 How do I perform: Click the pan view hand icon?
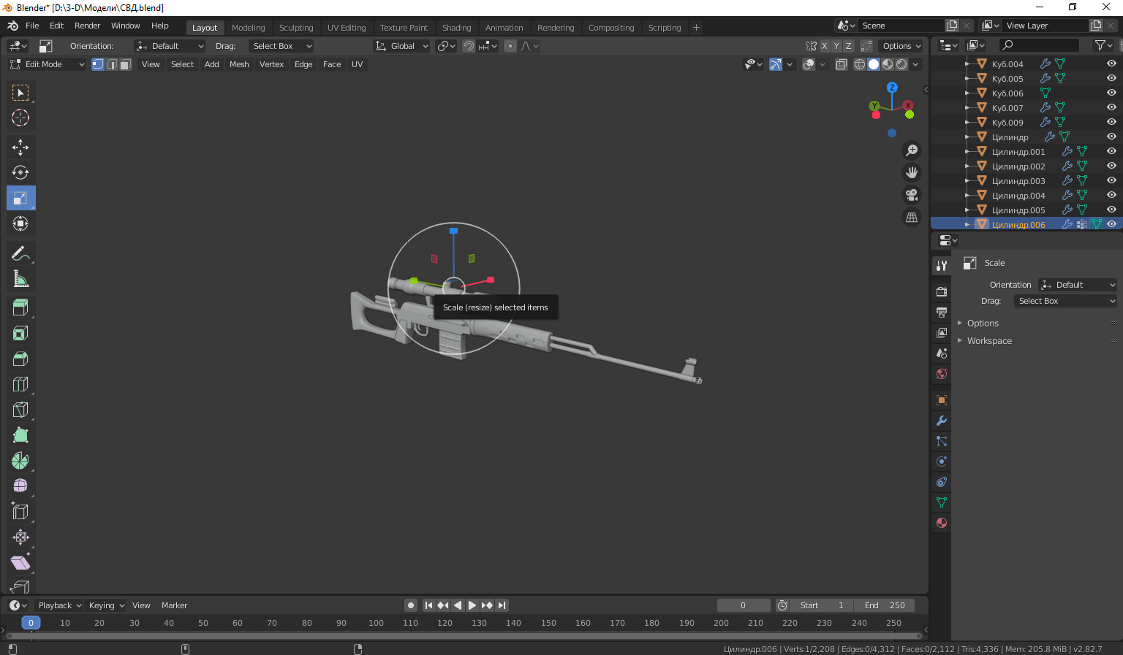tap(912, 172)
